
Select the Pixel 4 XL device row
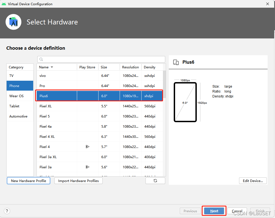coord(100,137)
